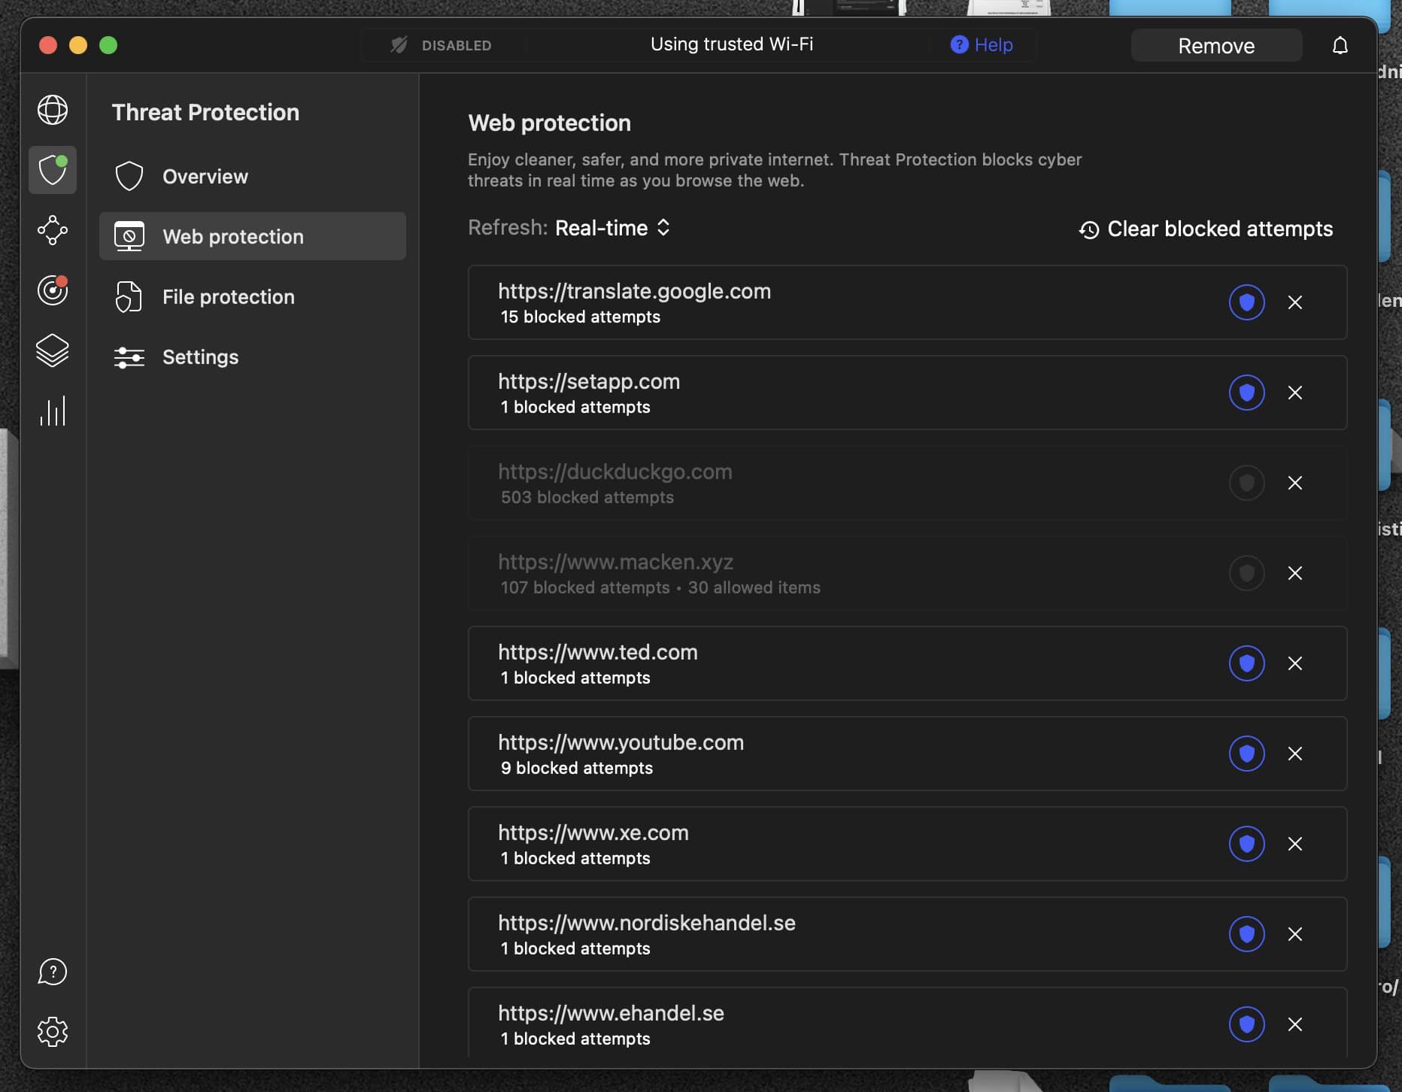Click the Threat Protection sidebar title
This screenshot has width=1402, height=1092.
[205, 112]
